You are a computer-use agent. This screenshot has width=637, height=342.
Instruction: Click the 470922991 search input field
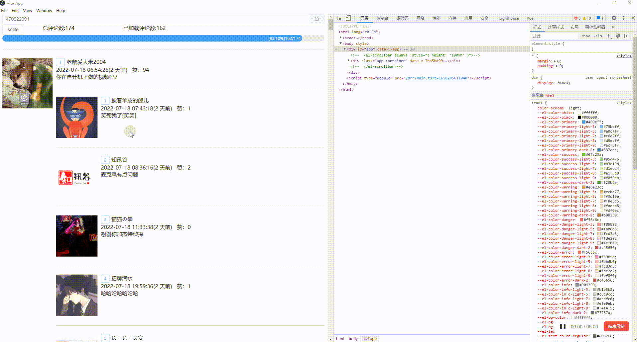(x=156, y=19)
